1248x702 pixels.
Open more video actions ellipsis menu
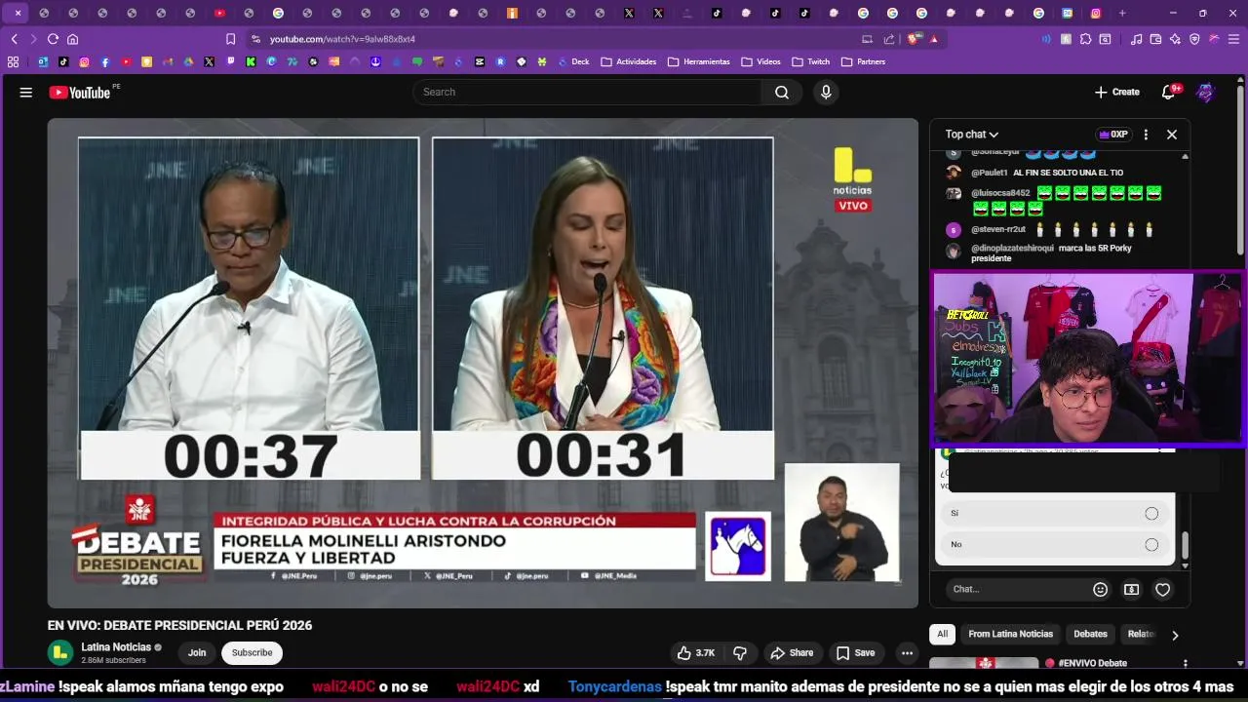point(907,653)
